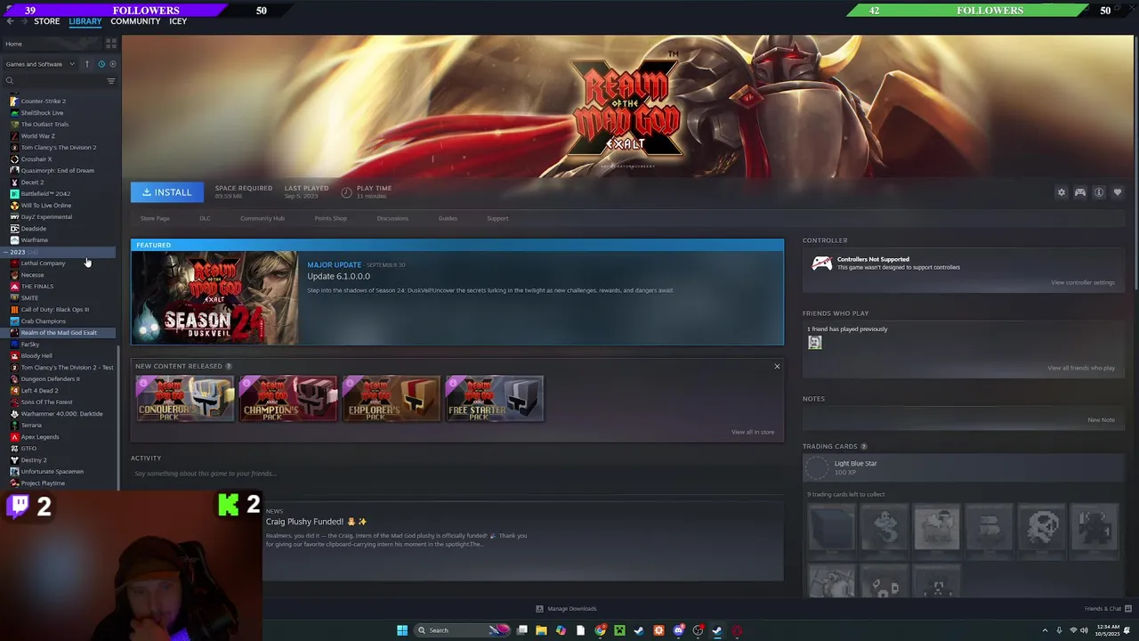Image resolution: width=1139 pixels, height=641 pixels.
Task: Click the Windows Start button
Action: tap(402, 630)
